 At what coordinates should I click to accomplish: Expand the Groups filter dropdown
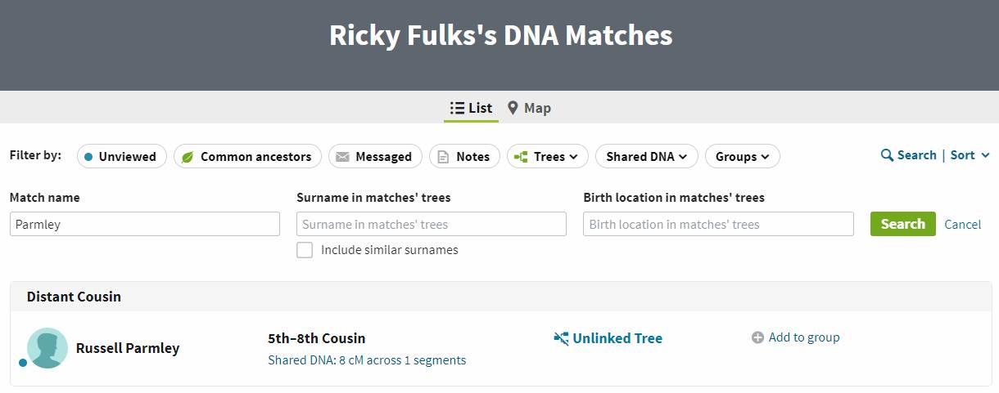tap(742, 157)
